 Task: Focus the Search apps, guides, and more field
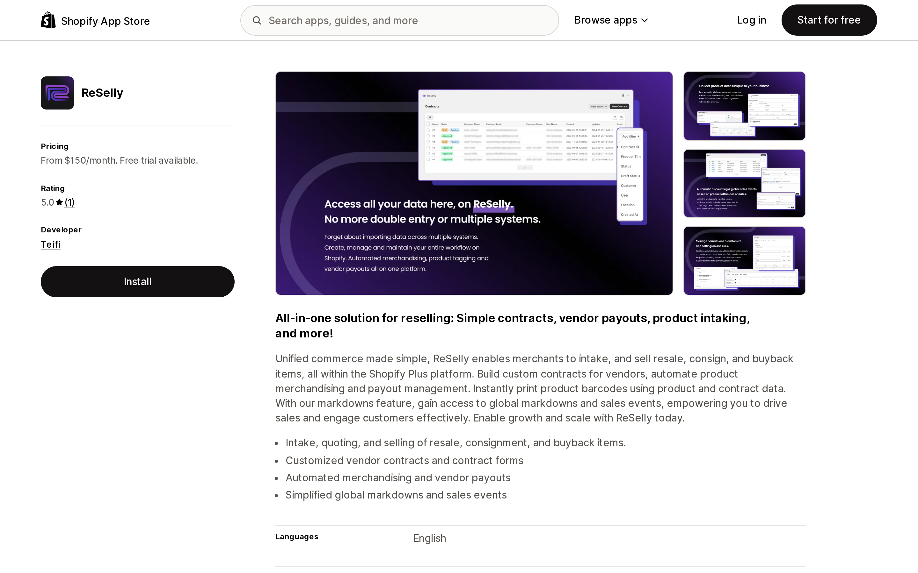(399, 20)
